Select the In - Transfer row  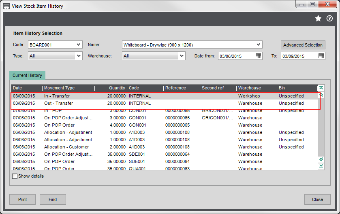(165, 96)
